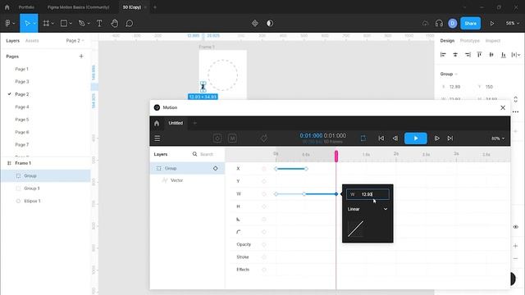
Task: Toggle Group layer keyframe diamond
Action: point(215,168)
